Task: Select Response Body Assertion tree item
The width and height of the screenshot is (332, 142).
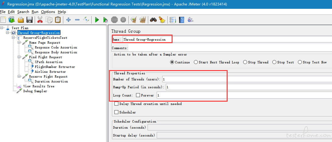Action: pyautogui.click(x=56, y=52)
